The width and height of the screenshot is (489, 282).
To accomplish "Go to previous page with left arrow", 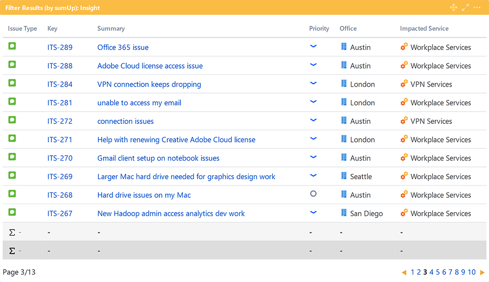I will pyautogui.click(x=404, y=273).
